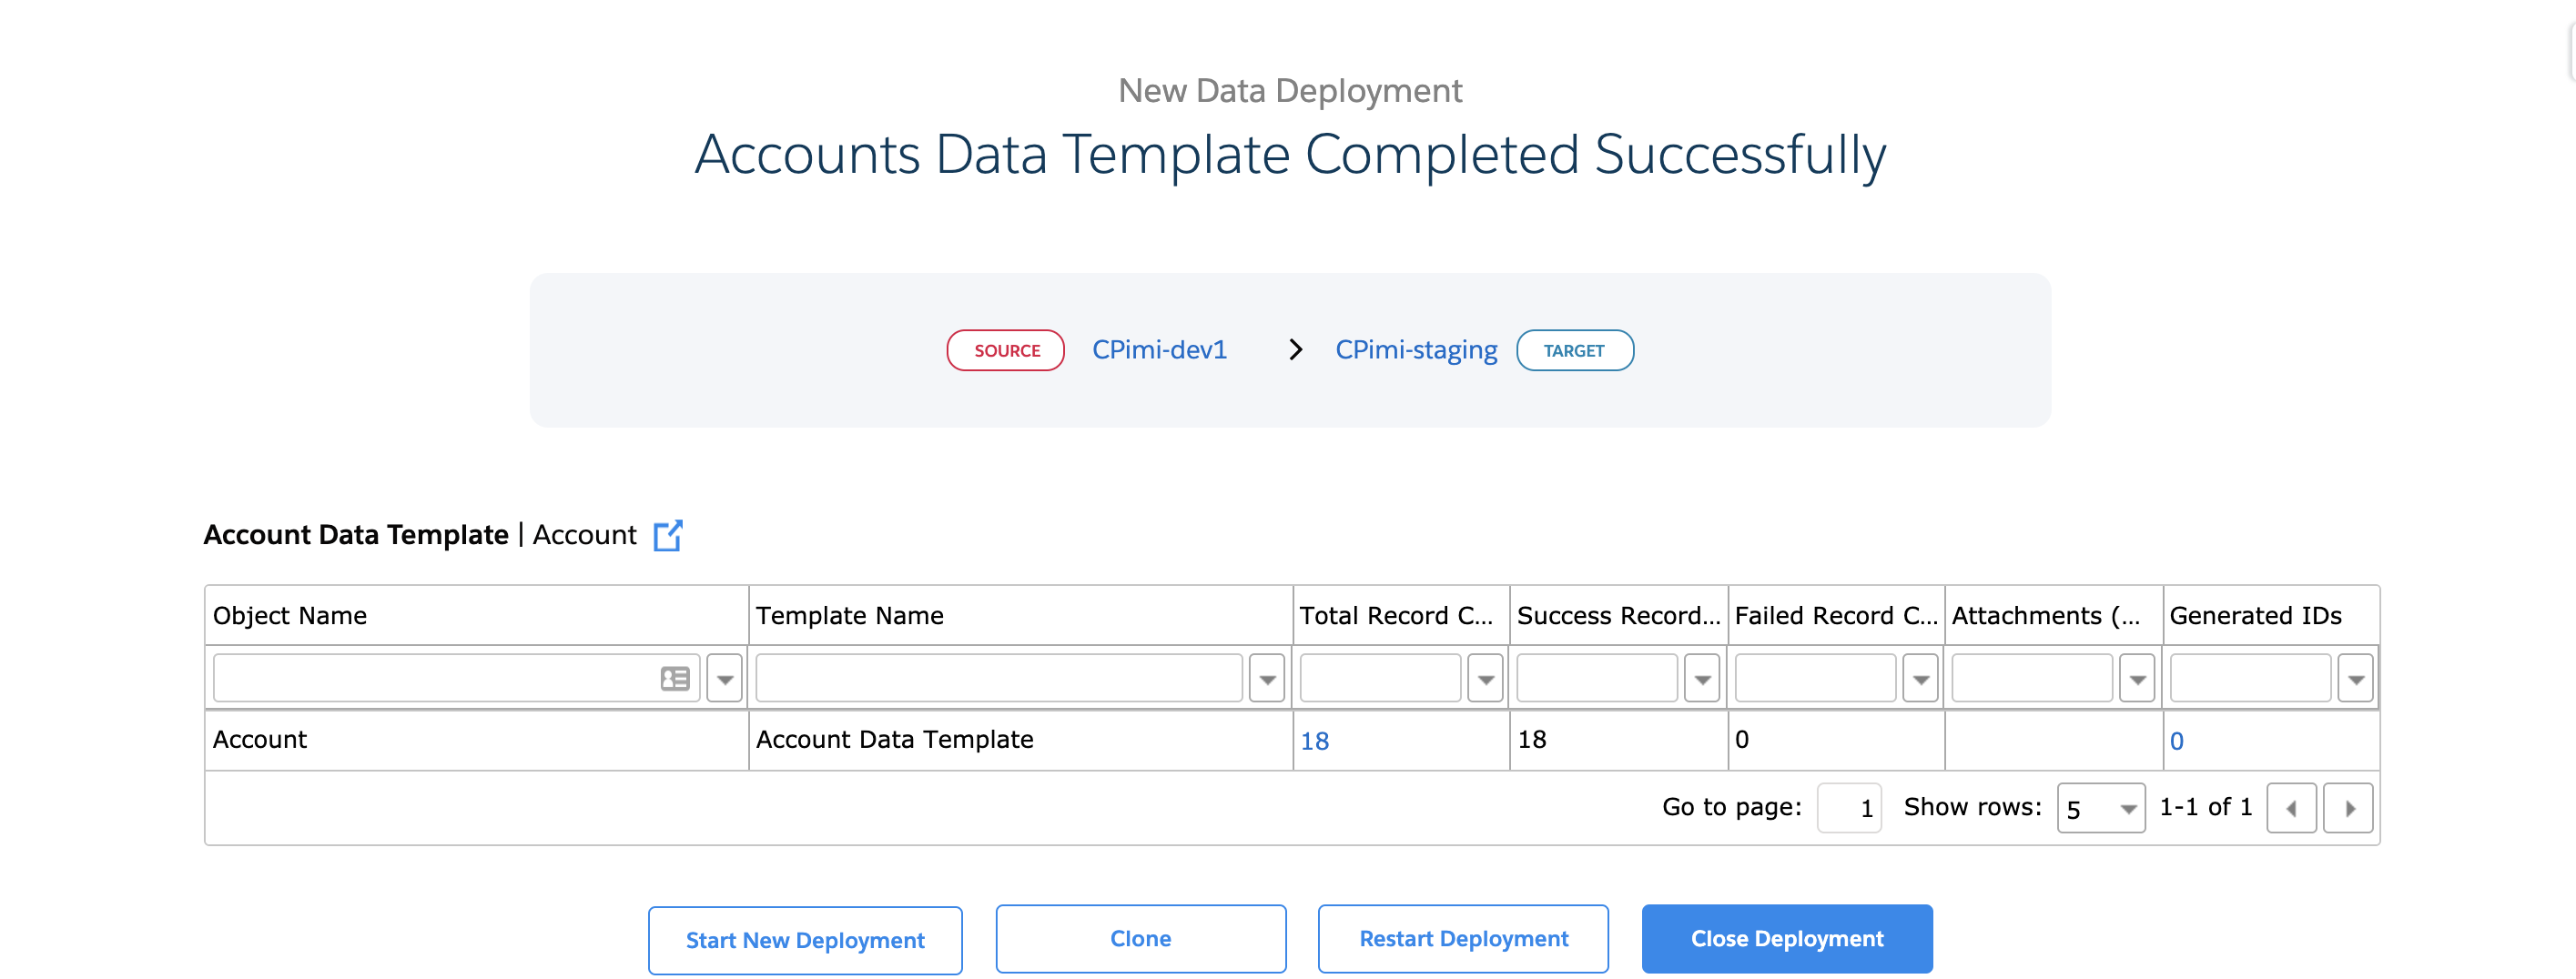The width and height of the screenshot is (2576, 979).
Task: Sort by Total Record C... column header
Action: pos(1401,616)
